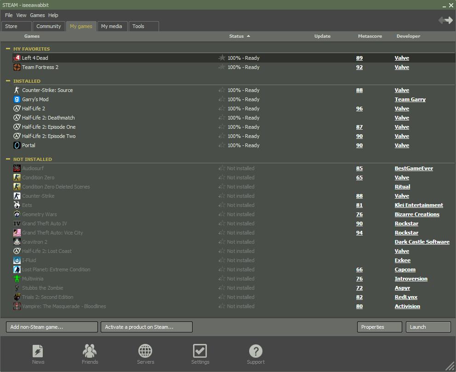Add Portal to favorites star

pos(222,145)
